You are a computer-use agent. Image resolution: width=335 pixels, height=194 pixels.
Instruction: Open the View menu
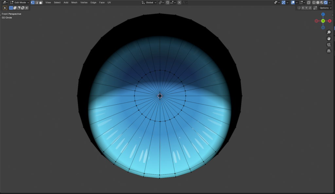(x=48, y=3)
